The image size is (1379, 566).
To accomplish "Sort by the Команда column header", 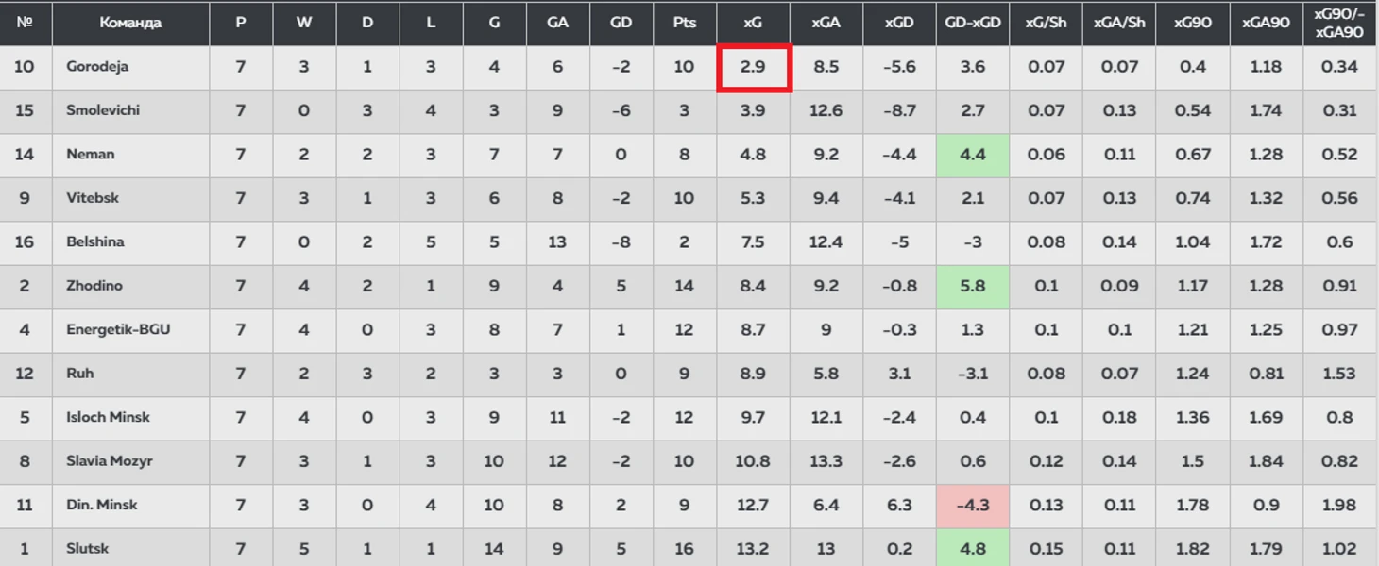I will pyautogui.click(x=130, y=23).
